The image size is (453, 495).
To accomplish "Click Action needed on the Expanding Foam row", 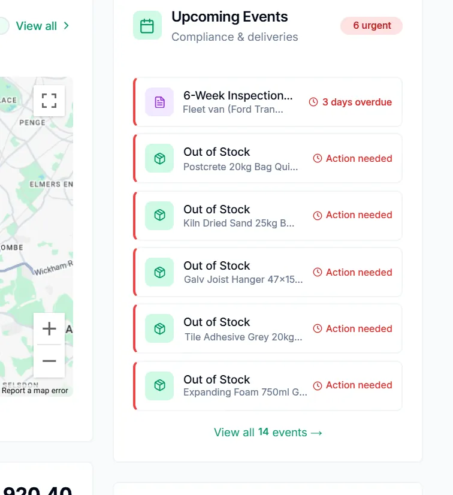I will tap(359, 385).
